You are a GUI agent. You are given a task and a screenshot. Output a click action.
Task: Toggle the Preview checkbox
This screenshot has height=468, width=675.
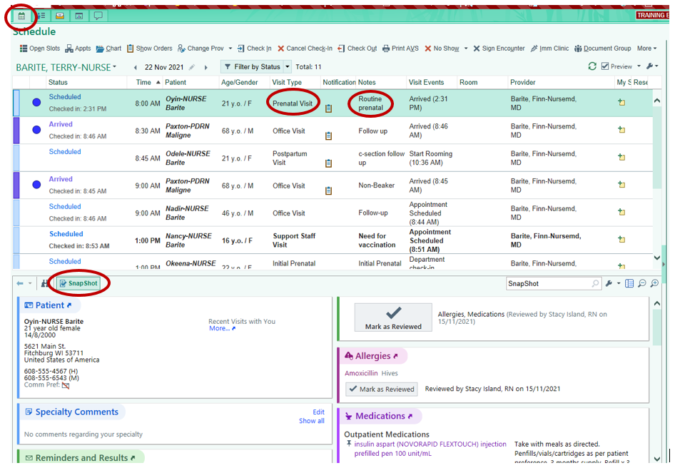pyautogui.click(x=605, y=66)
